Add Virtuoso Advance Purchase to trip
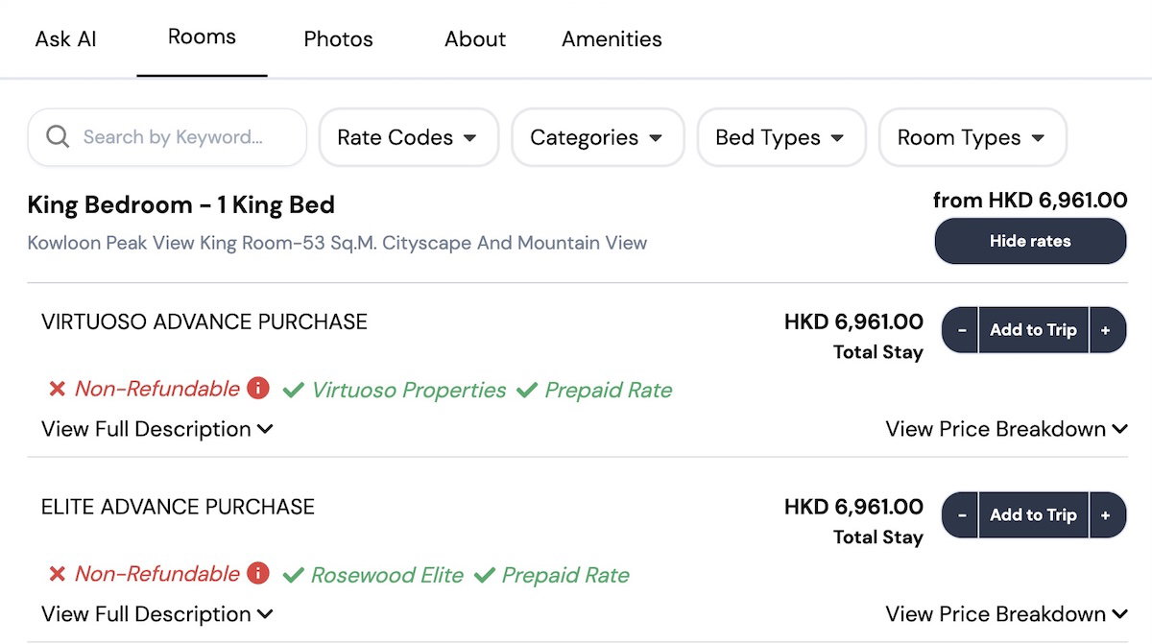Screen dimensions: 1152x644 tap(1033, 330)
